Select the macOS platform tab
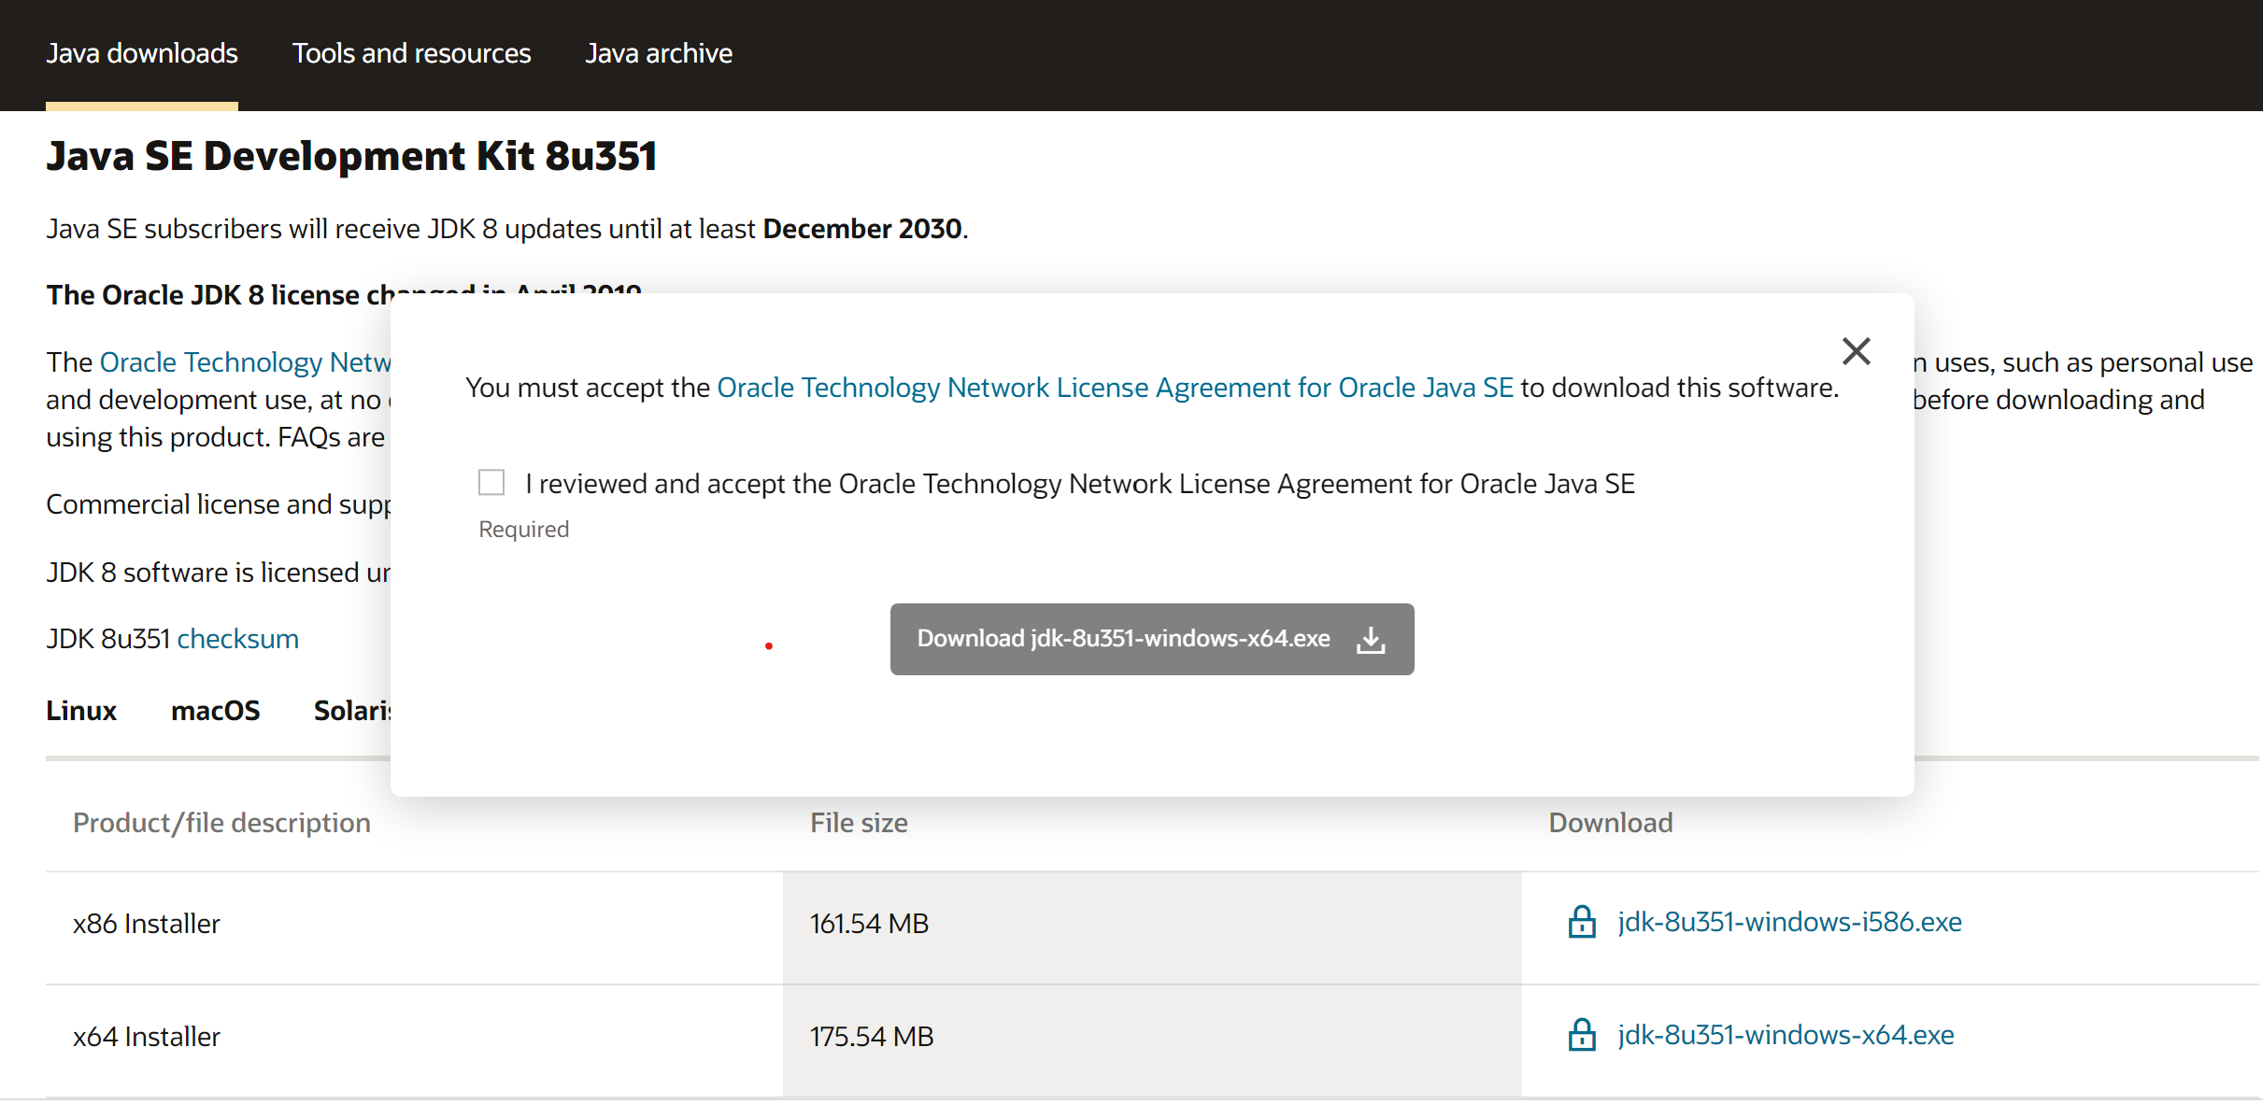The height and width of the screenshot is (1104, 2263). [215, 711]
